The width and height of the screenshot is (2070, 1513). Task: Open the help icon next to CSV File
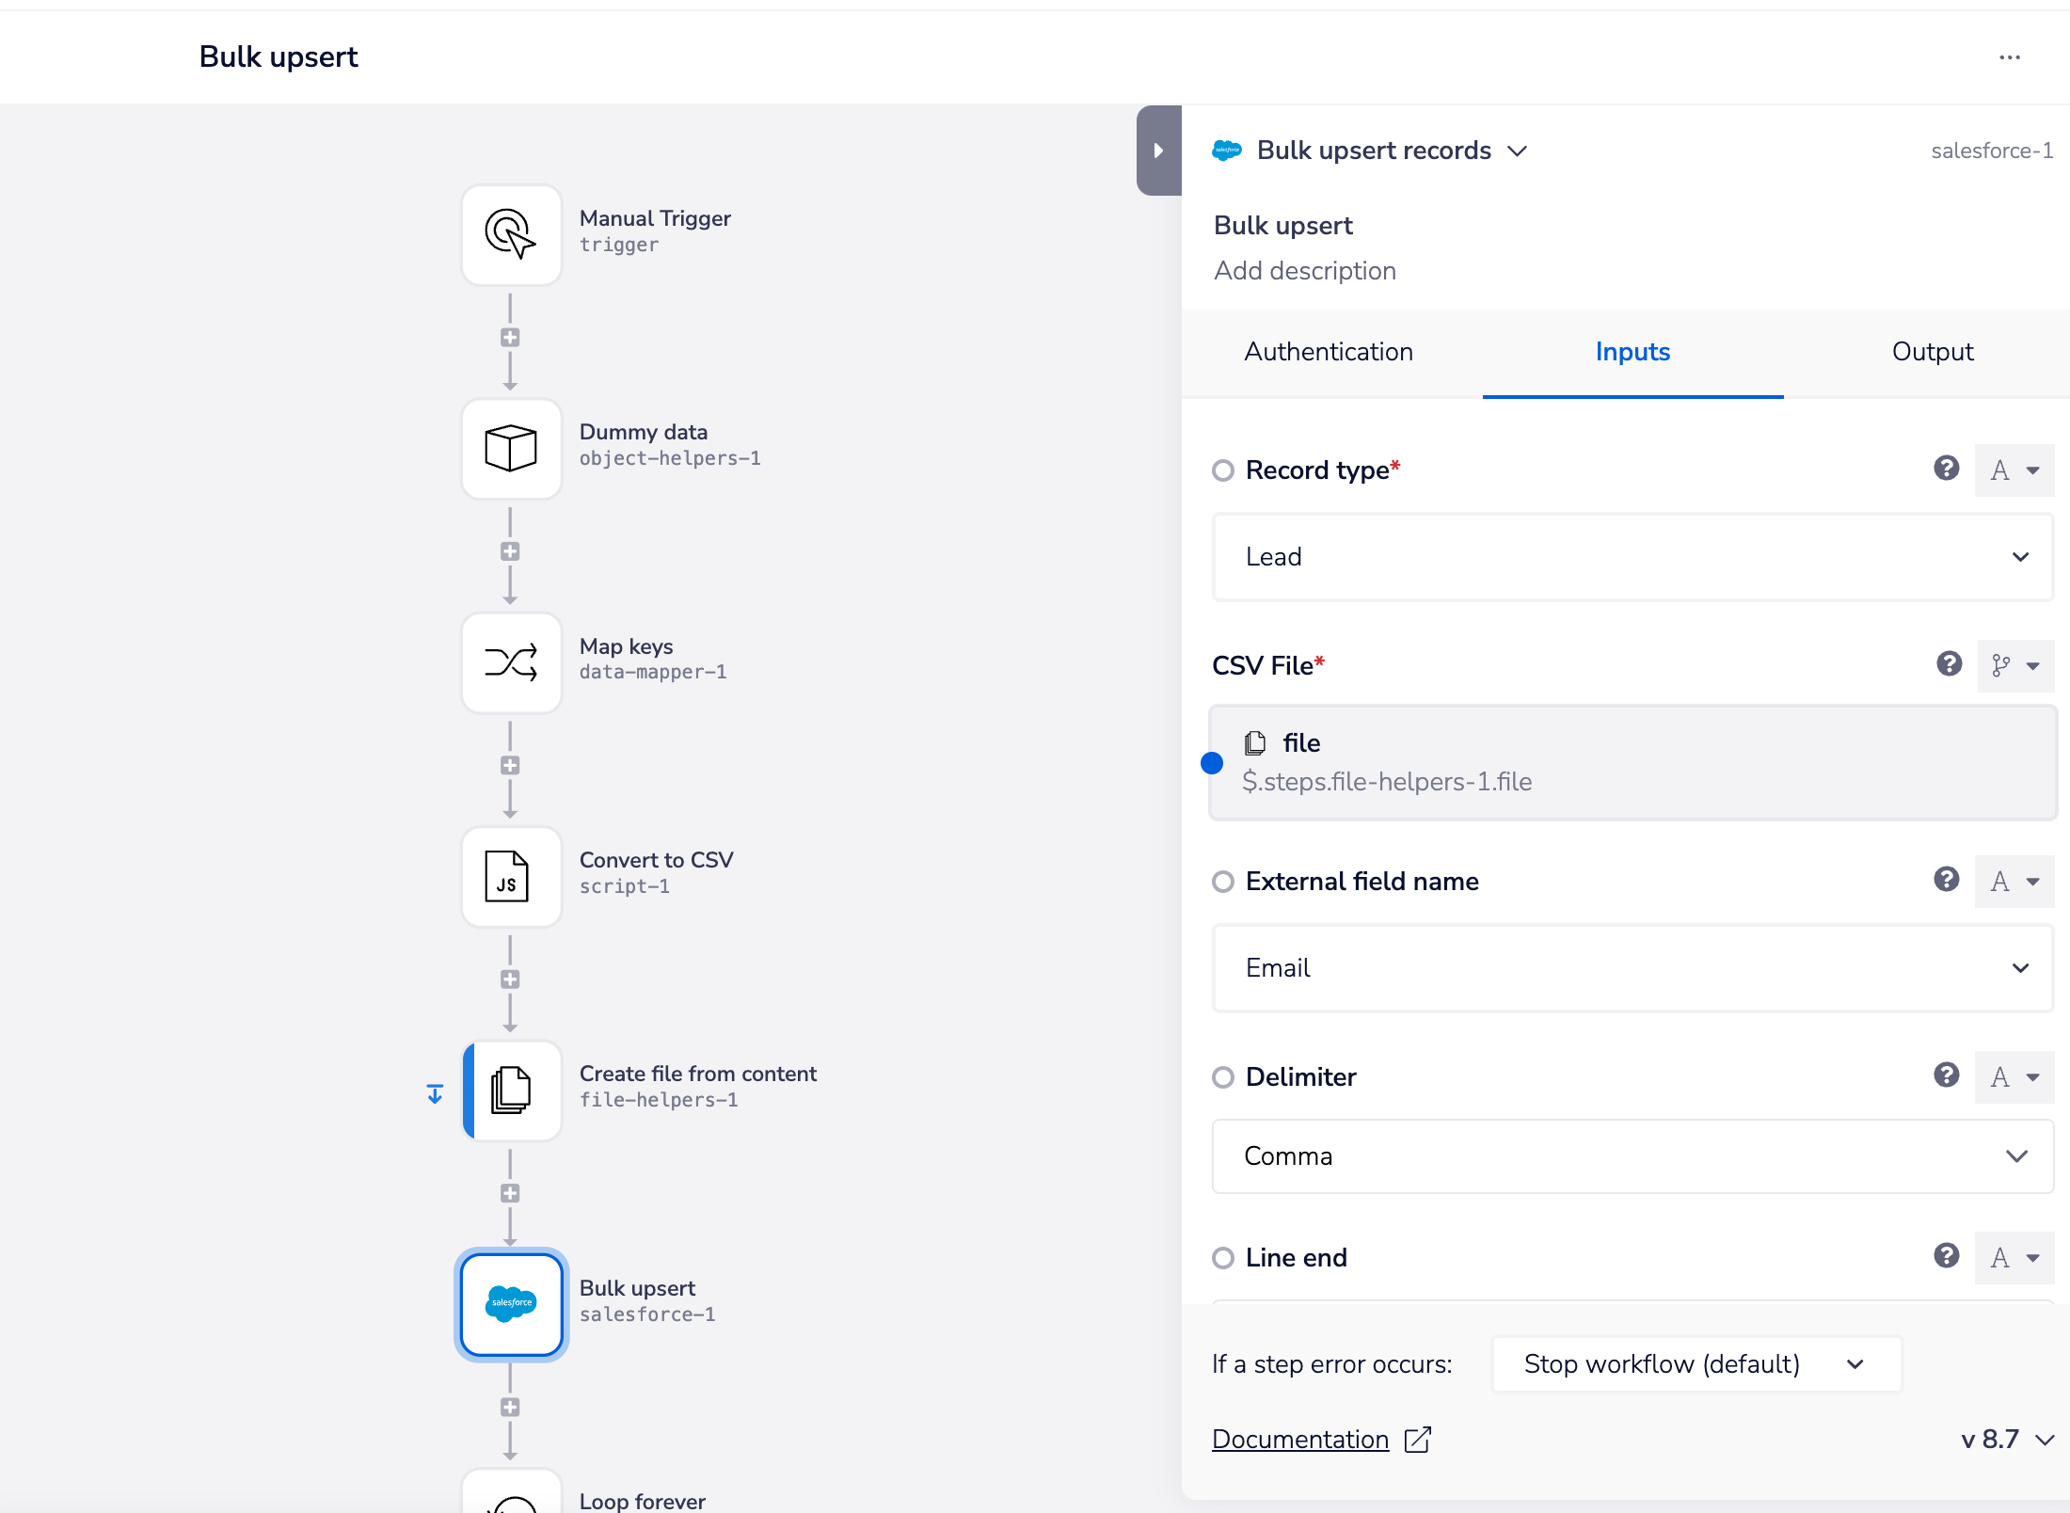click(1949, 664)
